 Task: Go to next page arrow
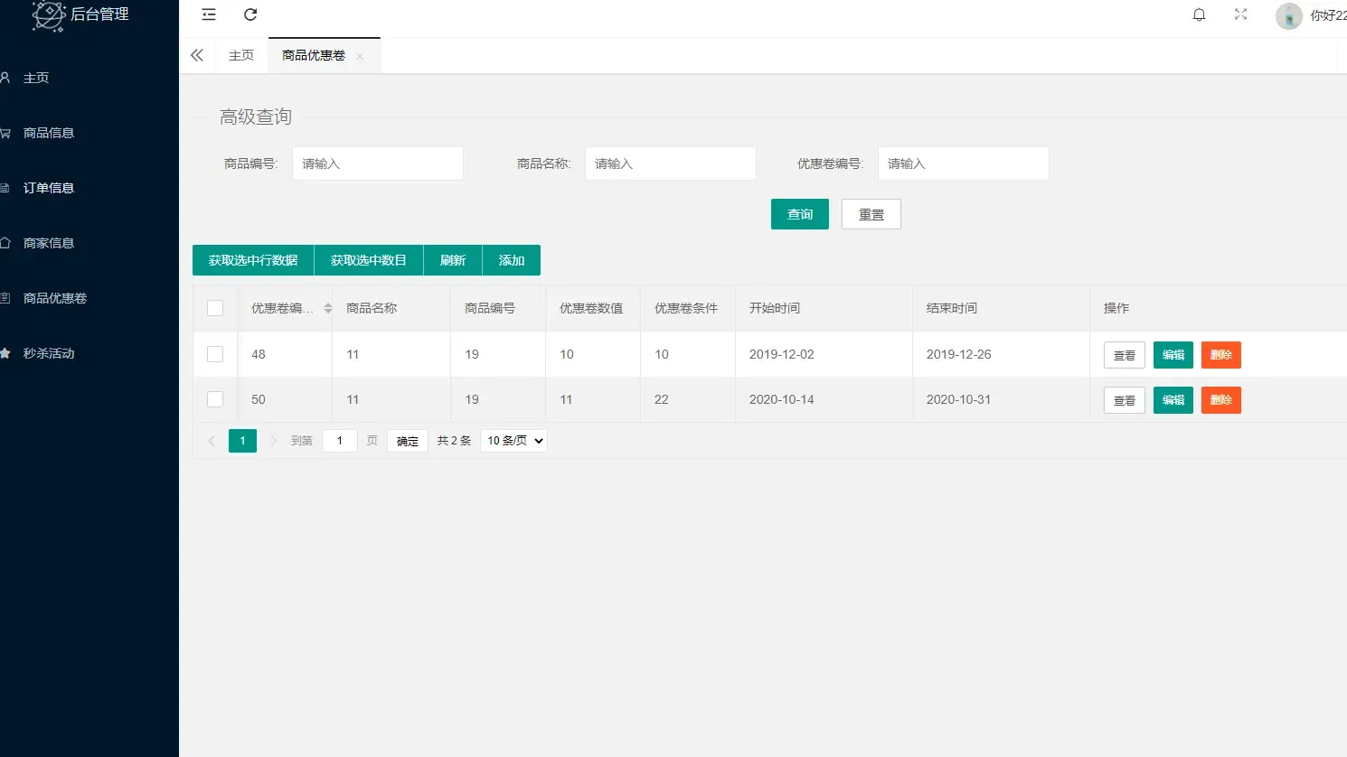pos(273,441)
